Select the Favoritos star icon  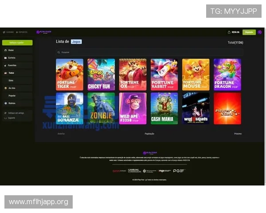(5, 65)
